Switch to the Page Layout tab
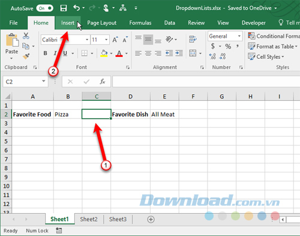The image size is (300, 236). coord(101,23)
